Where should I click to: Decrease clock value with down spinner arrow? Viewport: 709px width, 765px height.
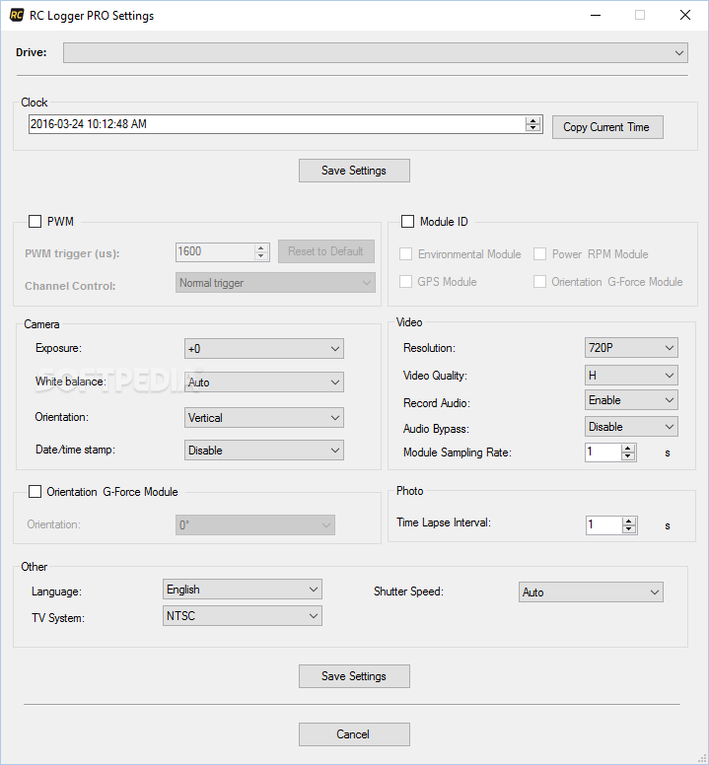point(532,128)
